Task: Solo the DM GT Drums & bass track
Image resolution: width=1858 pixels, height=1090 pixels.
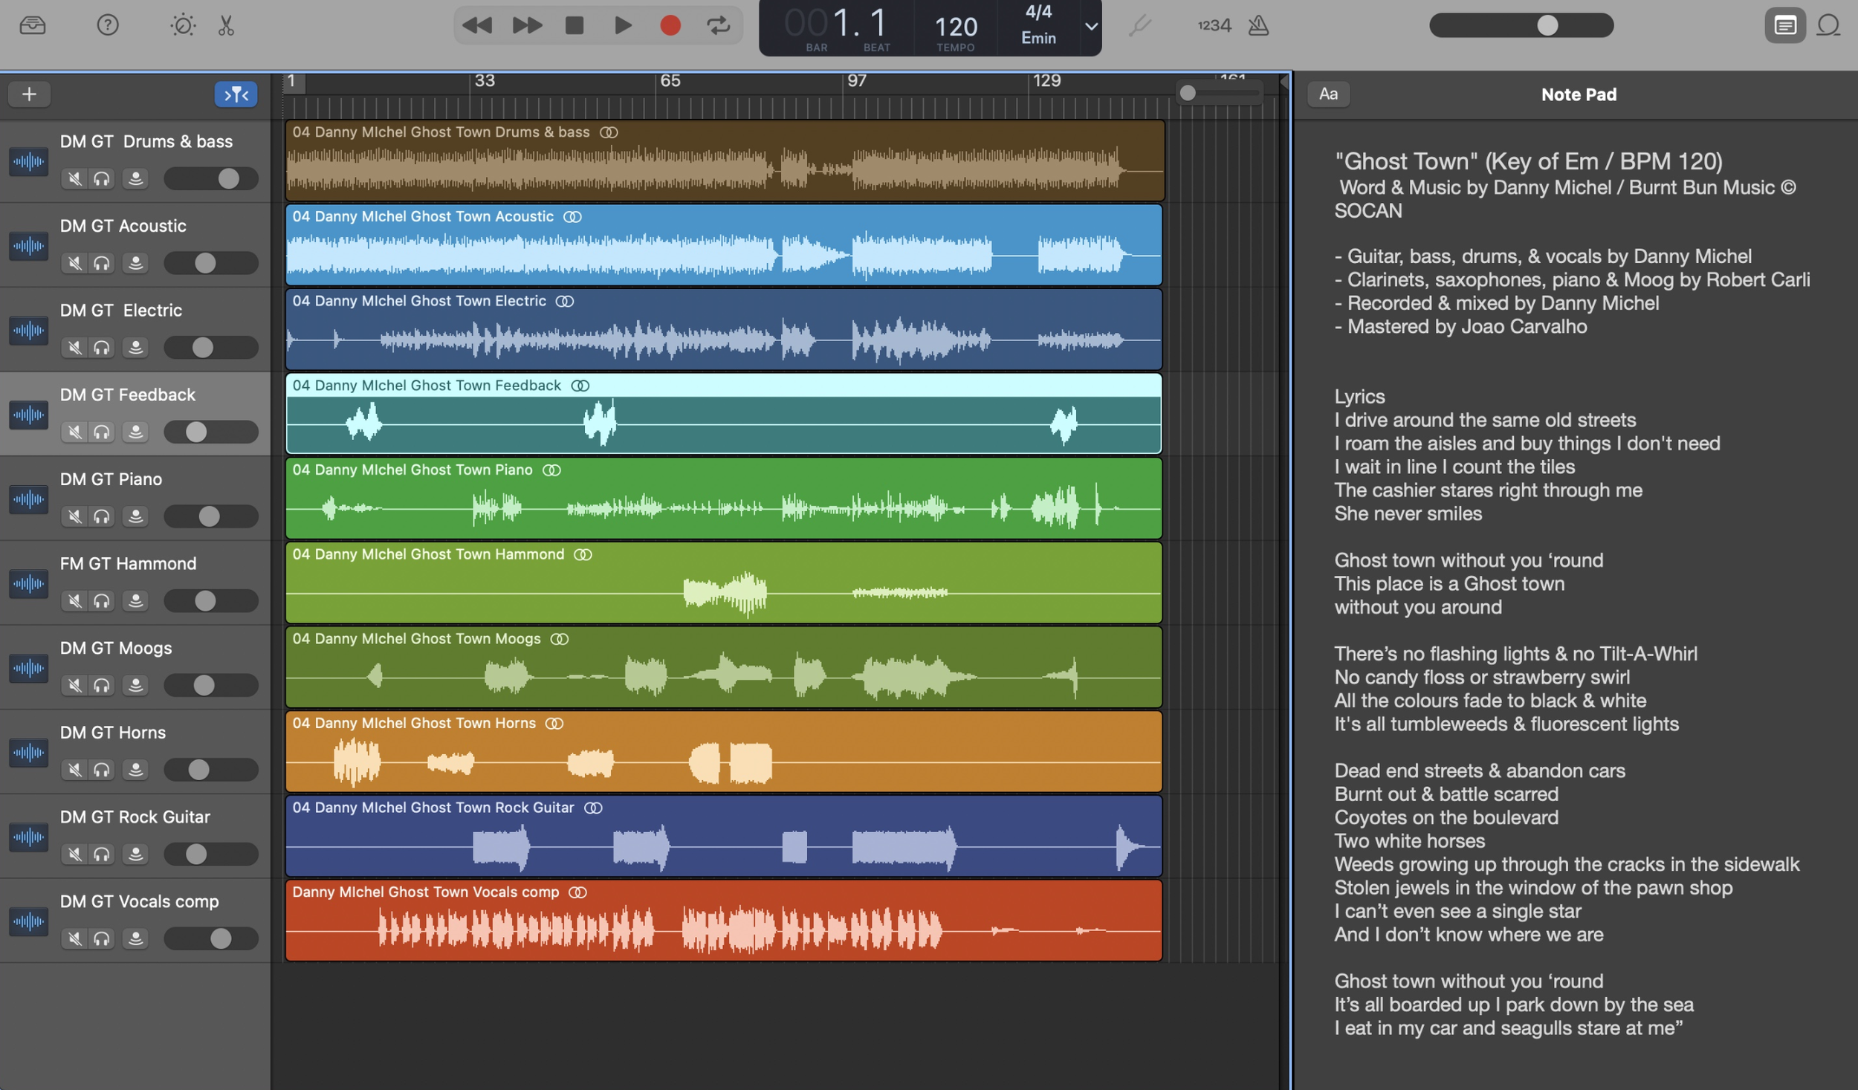Action: point(102,178)
